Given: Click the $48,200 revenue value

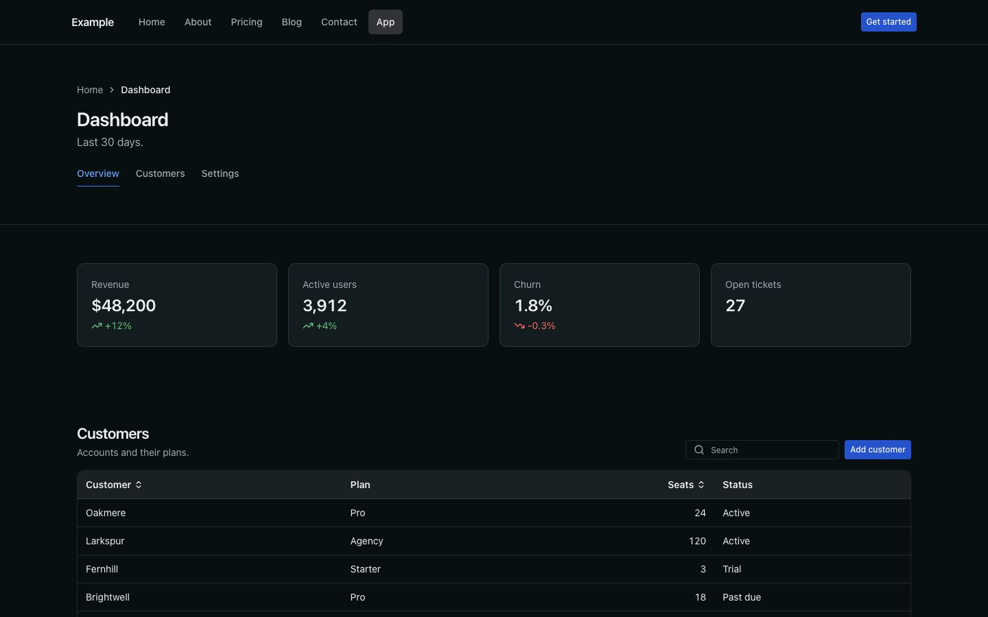Looking at the screenshot, I should coord(123,306).
